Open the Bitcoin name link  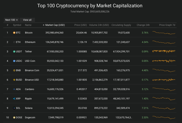pos(29,33)
